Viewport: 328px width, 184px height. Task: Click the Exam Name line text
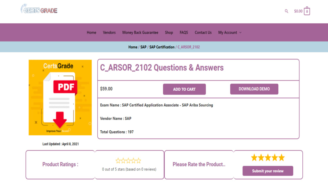(156, 105)
